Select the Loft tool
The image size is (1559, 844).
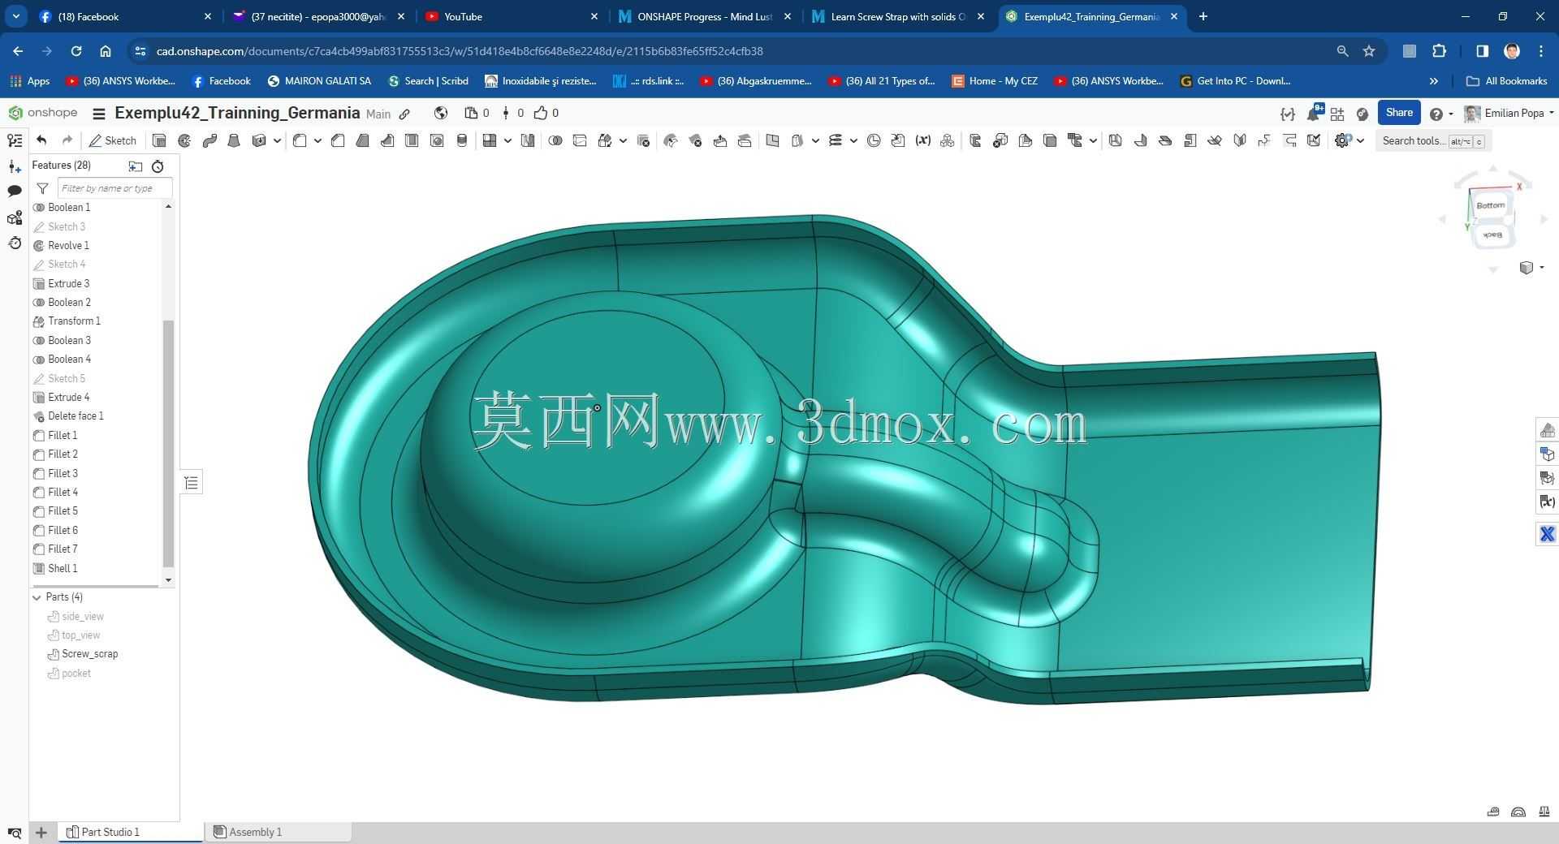click(234, 140)
